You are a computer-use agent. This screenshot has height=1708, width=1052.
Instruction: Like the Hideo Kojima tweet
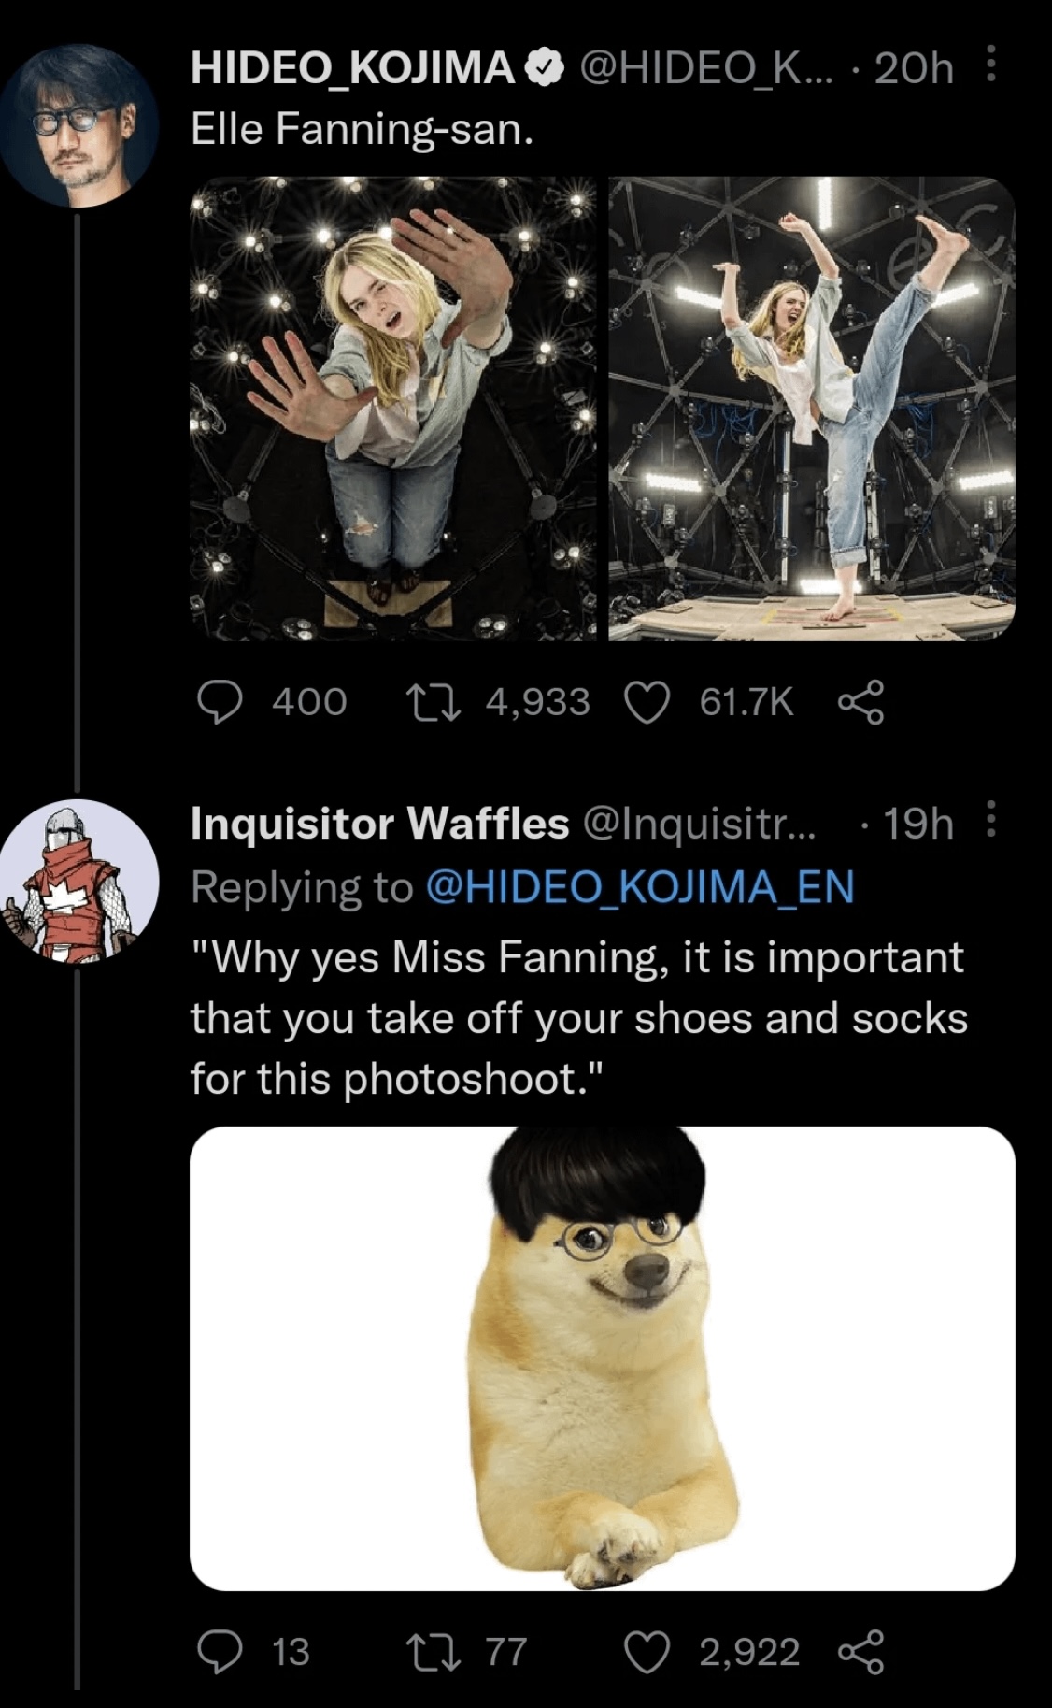tap(647, 702)
